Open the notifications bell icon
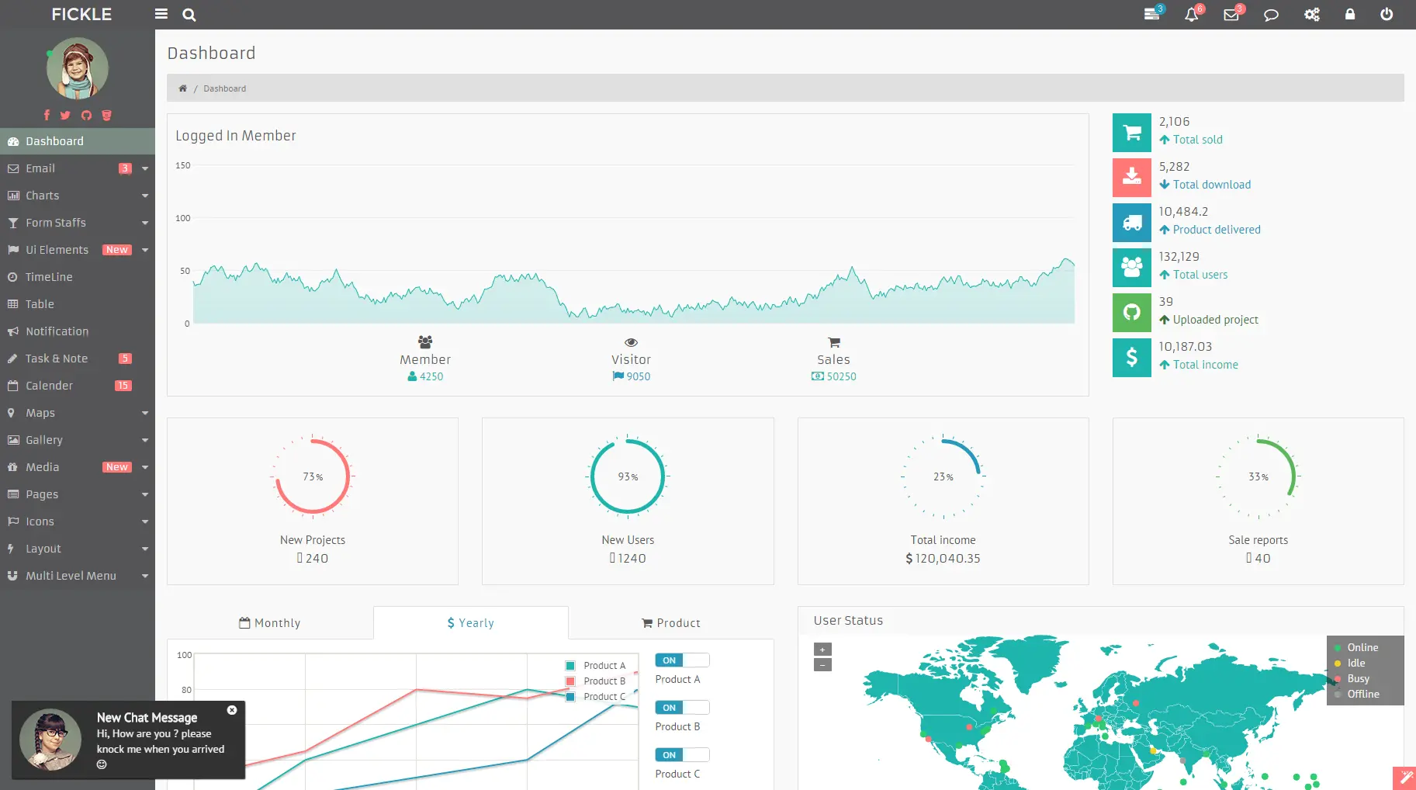The width and height of the screenshot is (1416, 790). click(1192, 14)
